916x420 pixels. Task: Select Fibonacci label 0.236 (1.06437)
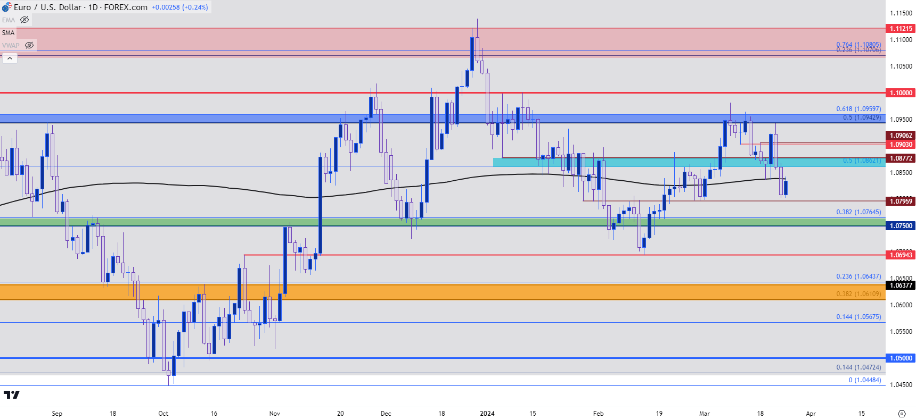858,276
